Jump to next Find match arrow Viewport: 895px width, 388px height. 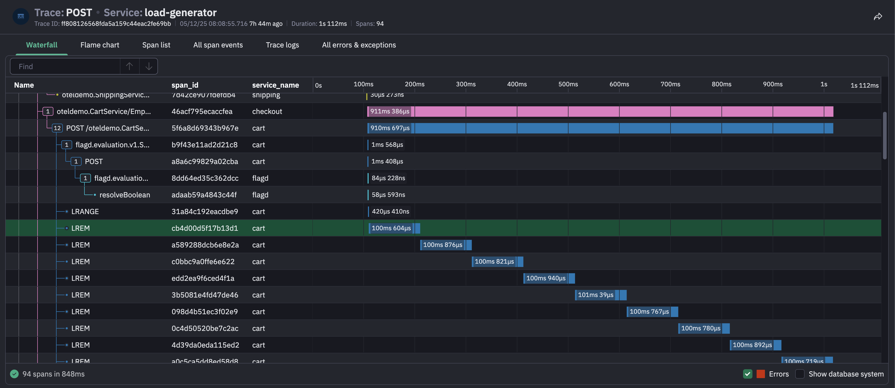coord(149,66)
